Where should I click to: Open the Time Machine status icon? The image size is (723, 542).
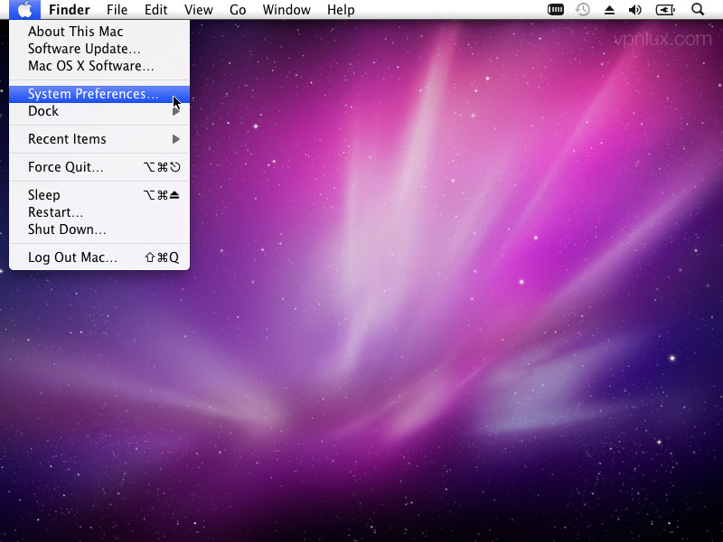pos(583,9)
